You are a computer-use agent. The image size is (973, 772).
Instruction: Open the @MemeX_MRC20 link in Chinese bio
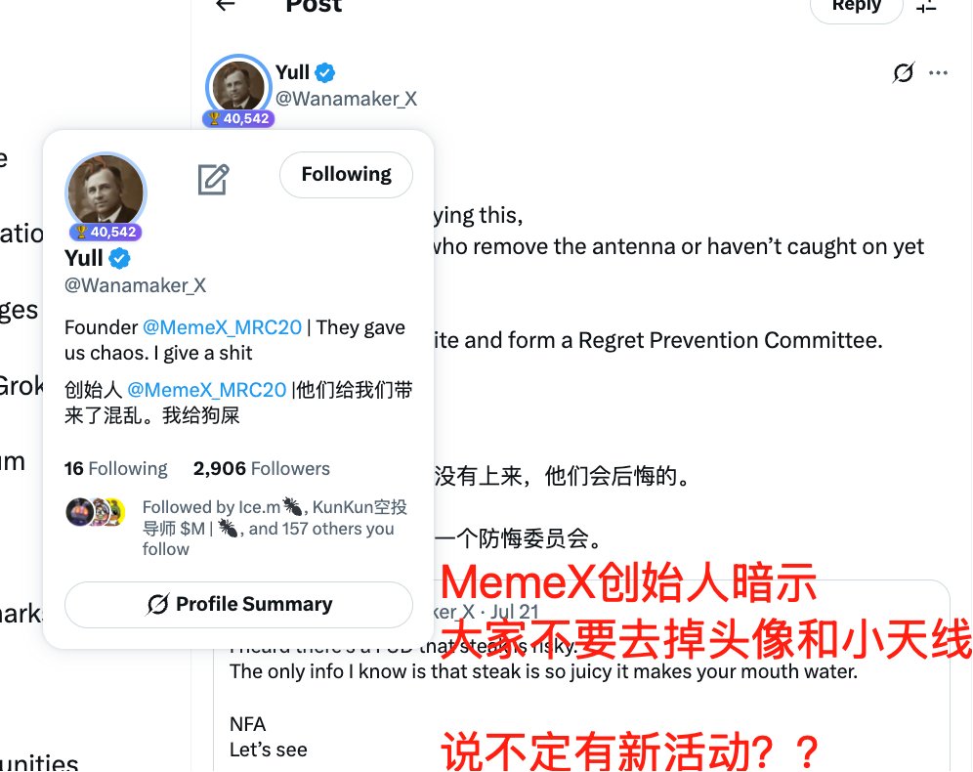click(x=207, y=390)
